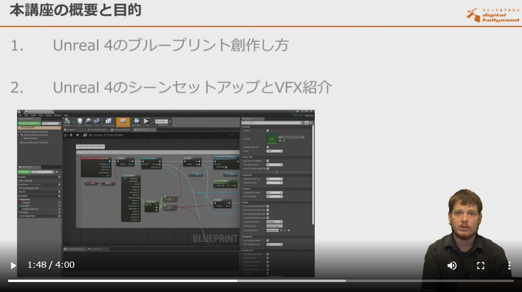
Task: Open the Compile options dropdown arrow
Action: pyautogui.click(x=73, y=122)
